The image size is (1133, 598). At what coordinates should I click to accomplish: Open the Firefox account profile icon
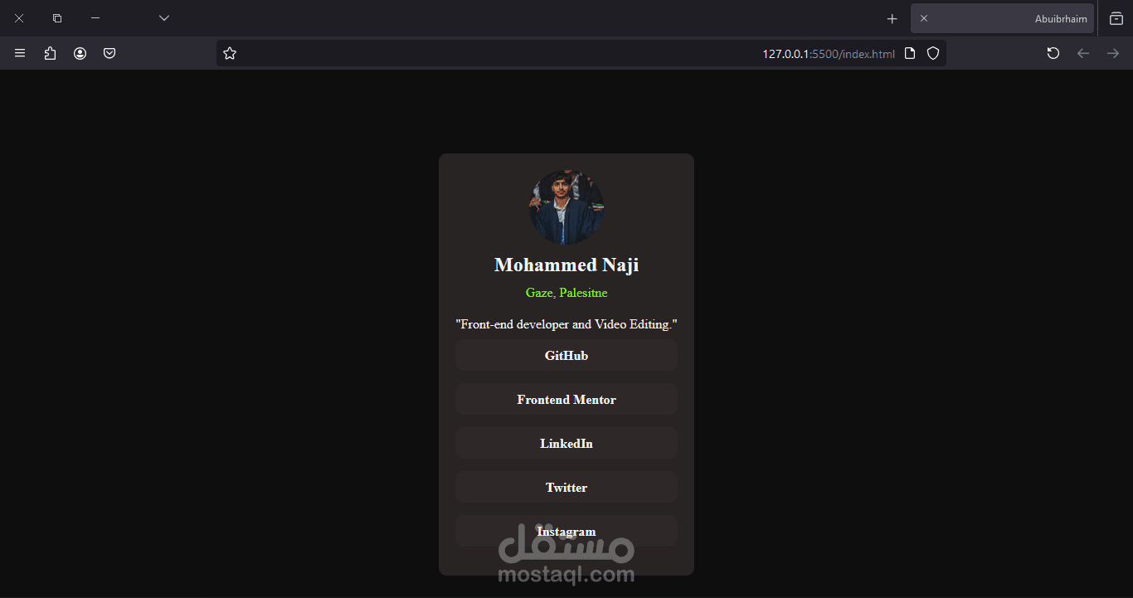(x=80, y=53)
